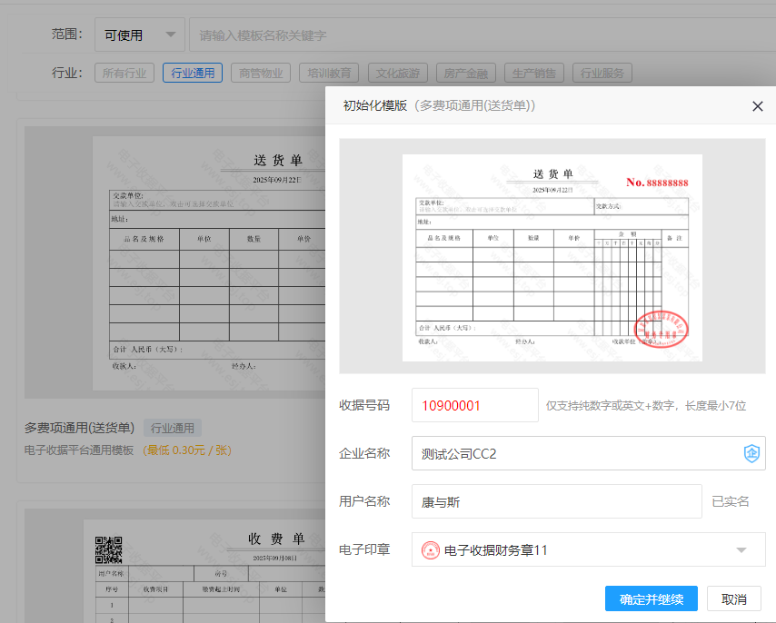This screenshot has width=776, height=623.
Task: Filter by 文化旅游 industry
Action: click(x=398, y=74)
